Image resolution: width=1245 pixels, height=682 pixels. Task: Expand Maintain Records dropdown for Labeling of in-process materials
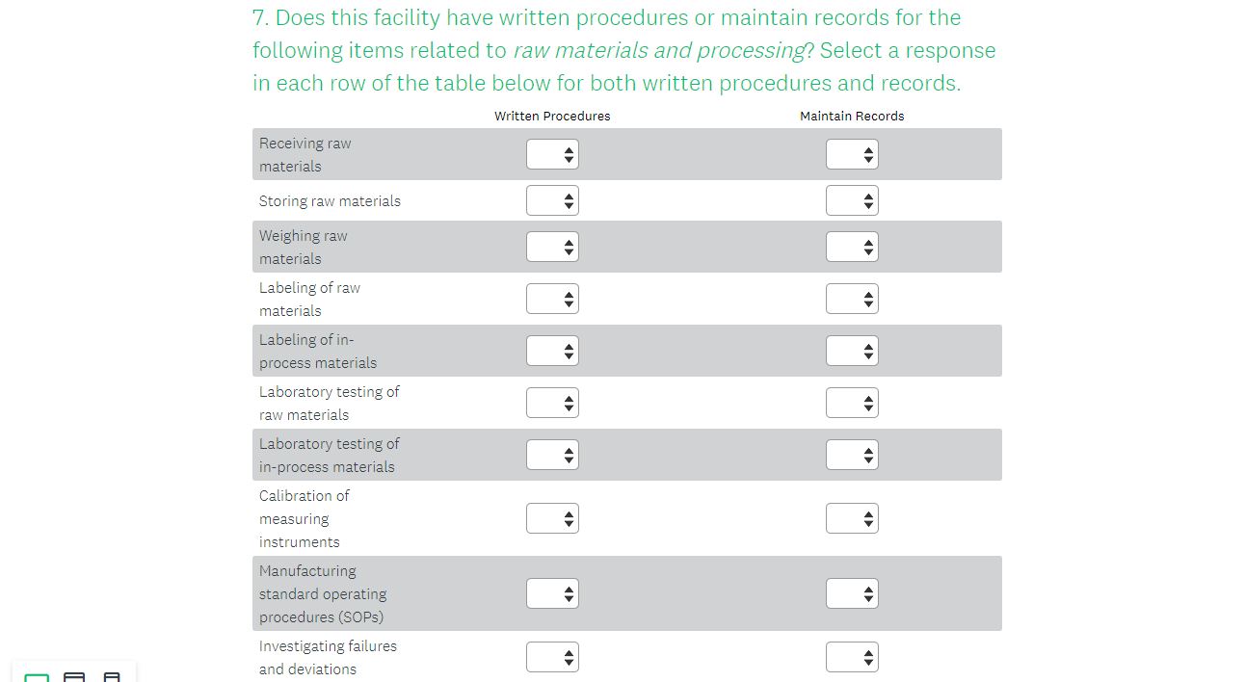click(x=852, y=351)
